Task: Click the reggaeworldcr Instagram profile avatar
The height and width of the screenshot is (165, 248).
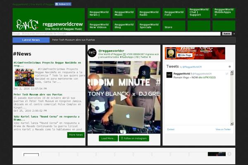Action: (x=92, y=52)
